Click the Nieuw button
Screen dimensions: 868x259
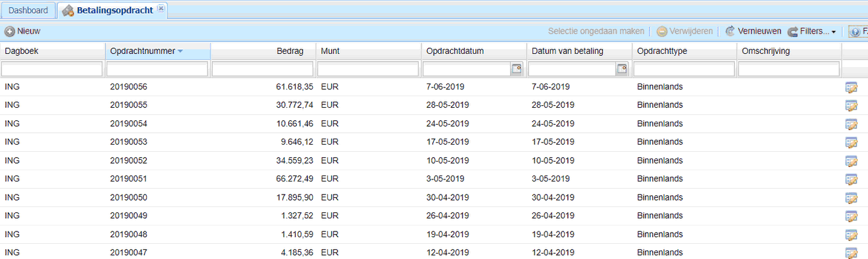(23, 31)
